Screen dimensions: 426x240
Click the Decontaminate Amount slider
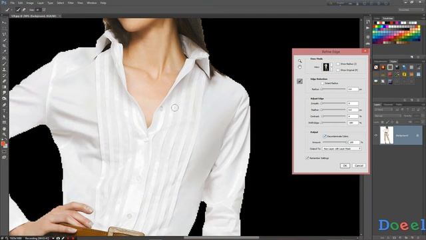335,142
